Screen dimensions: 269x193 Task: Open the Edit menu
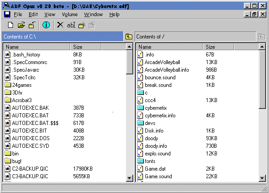(x=33, y=14)
